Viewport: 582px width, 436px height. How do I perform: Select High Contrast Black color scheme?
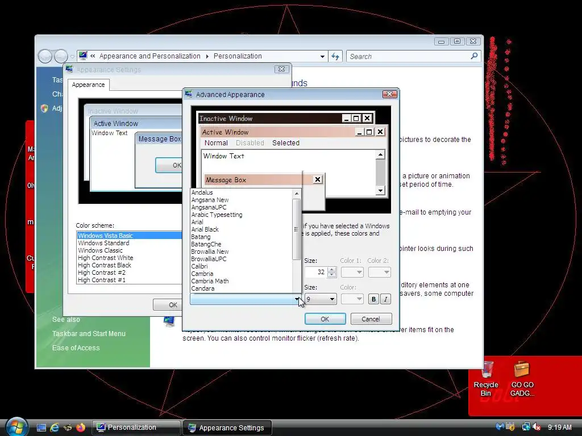(x=130, y=265)
